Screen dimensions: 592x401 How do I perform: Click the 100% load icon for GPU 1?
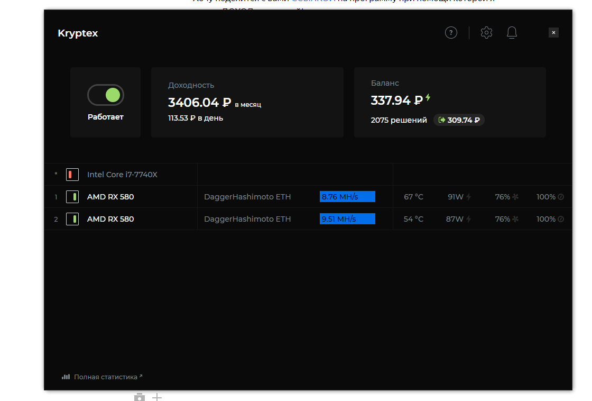[x=561, y=197]
